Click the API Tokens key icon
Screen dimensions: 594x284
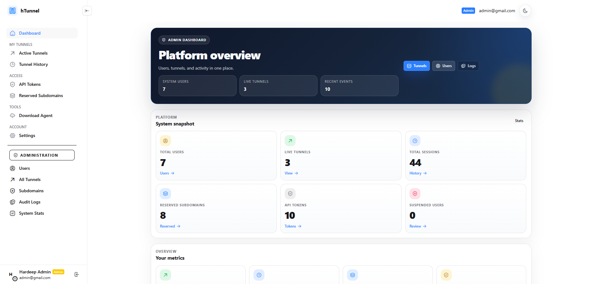(x=12, y=84)
